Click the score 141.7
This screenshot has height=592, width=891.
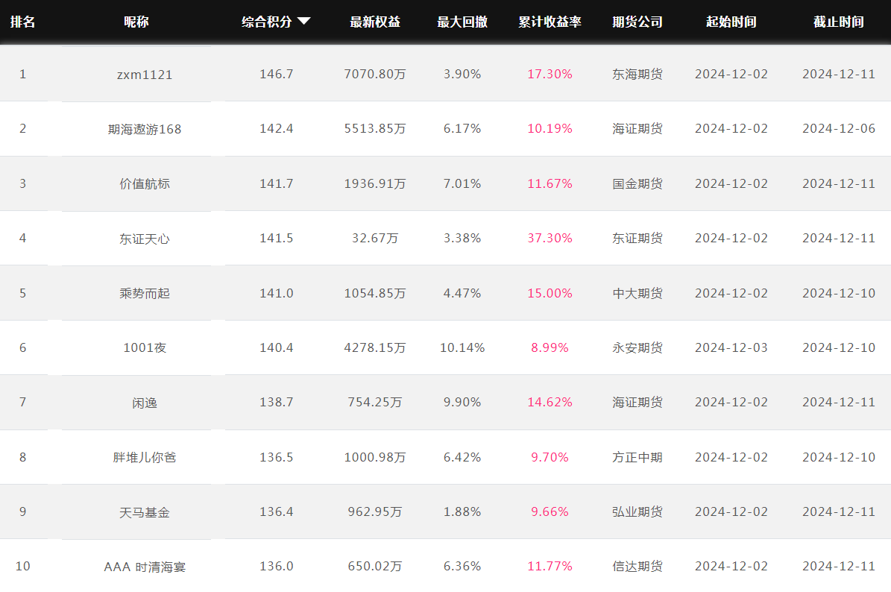tap(276, 183)
